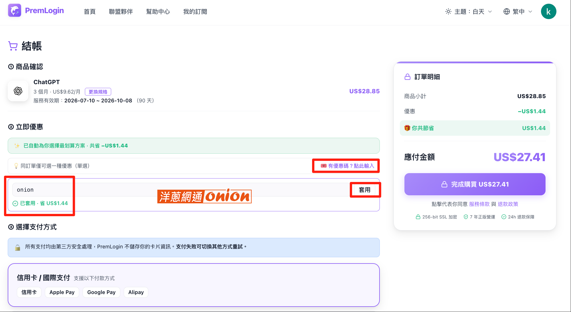571x312 pixels.
Task: Click the 信用卡 payment chip
Action: click(29, 292)
